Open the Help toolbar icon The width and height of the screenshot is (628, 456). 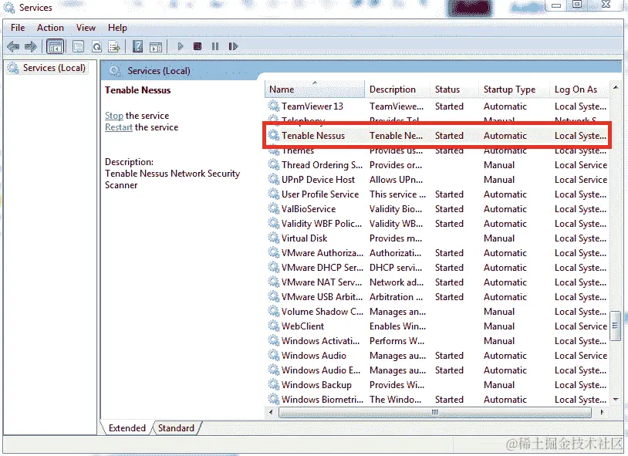pyautogui.click(x=137, y=47)
